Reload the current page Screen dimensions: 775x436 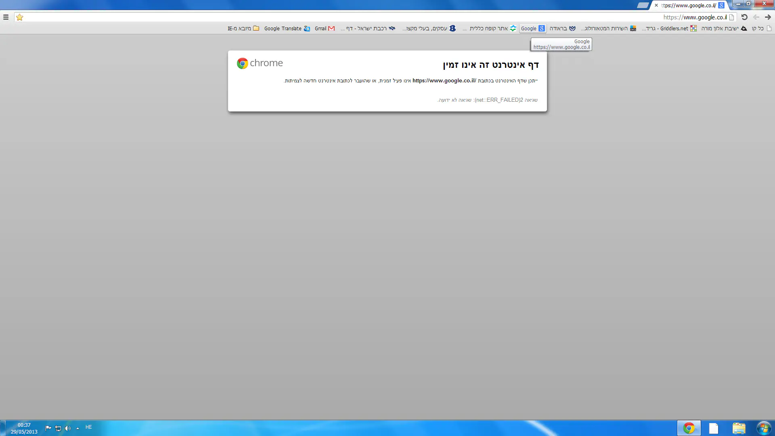point(744,17)
